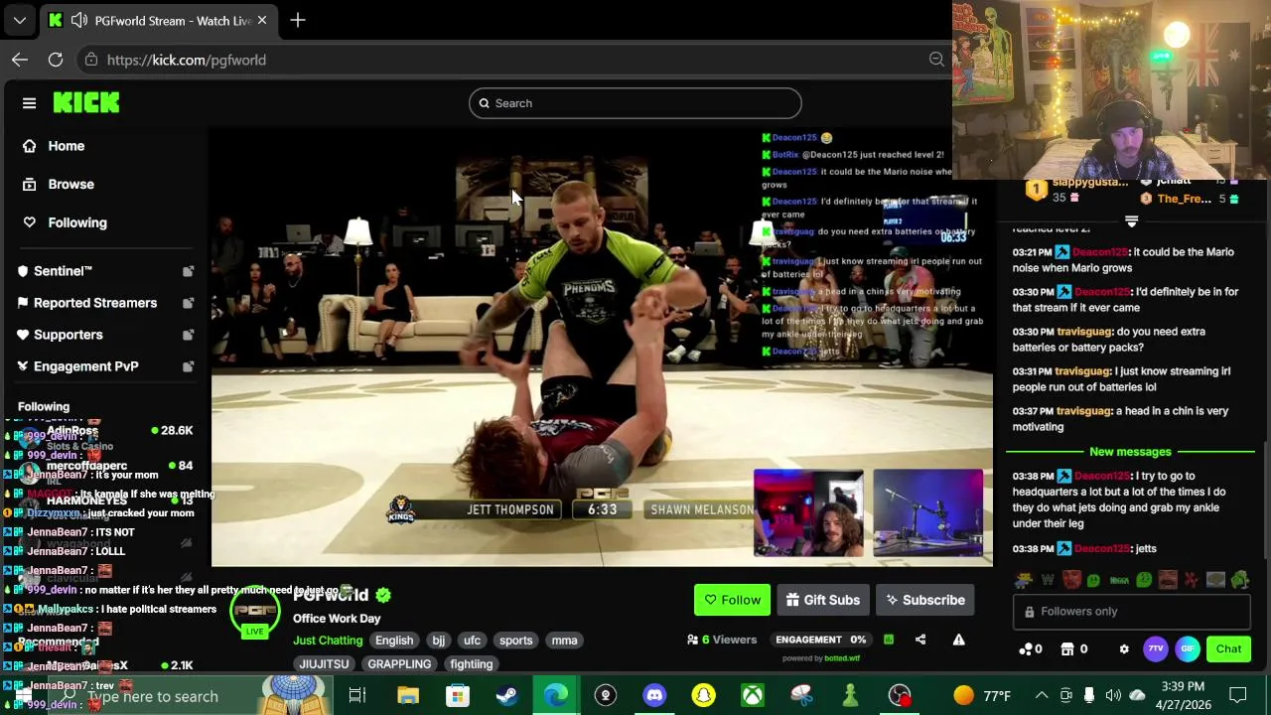
Task: Send message with Chat button
Action: coord(1228,649)
